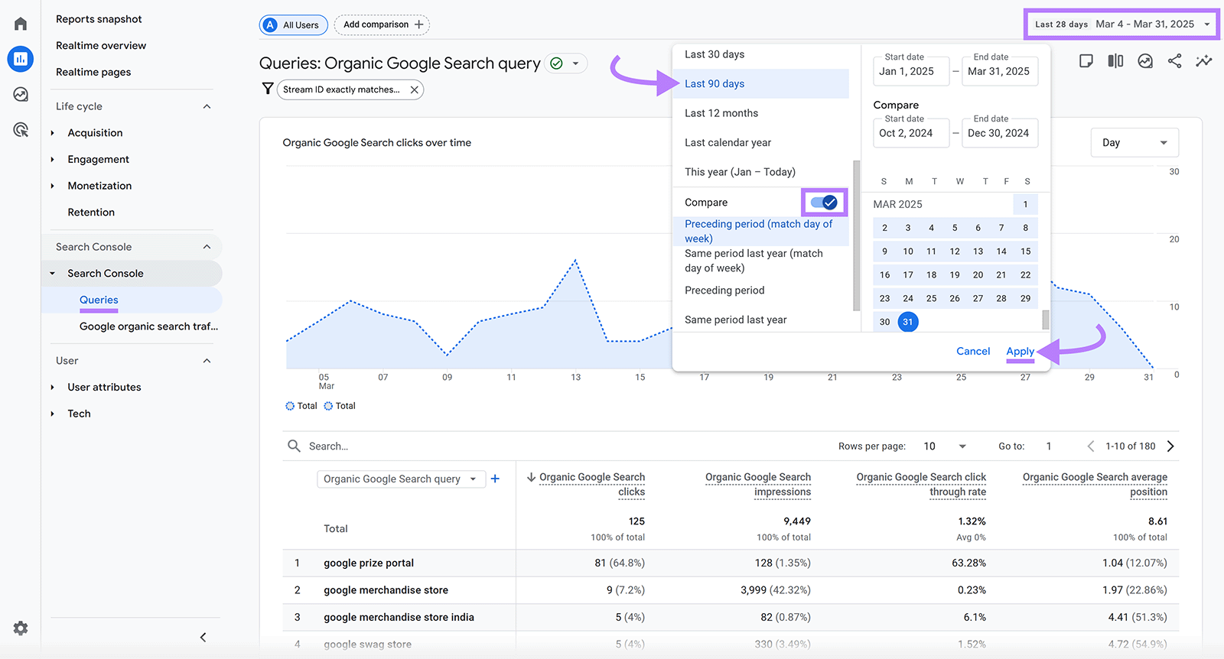1224x659 pixels.
Task: Open the Insights icon
Action: [x=1145, y=61]
